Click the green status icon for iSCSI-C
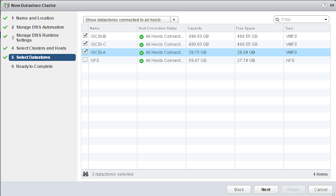The width and height of the screenshot is (336, 196). click(141, 45)
